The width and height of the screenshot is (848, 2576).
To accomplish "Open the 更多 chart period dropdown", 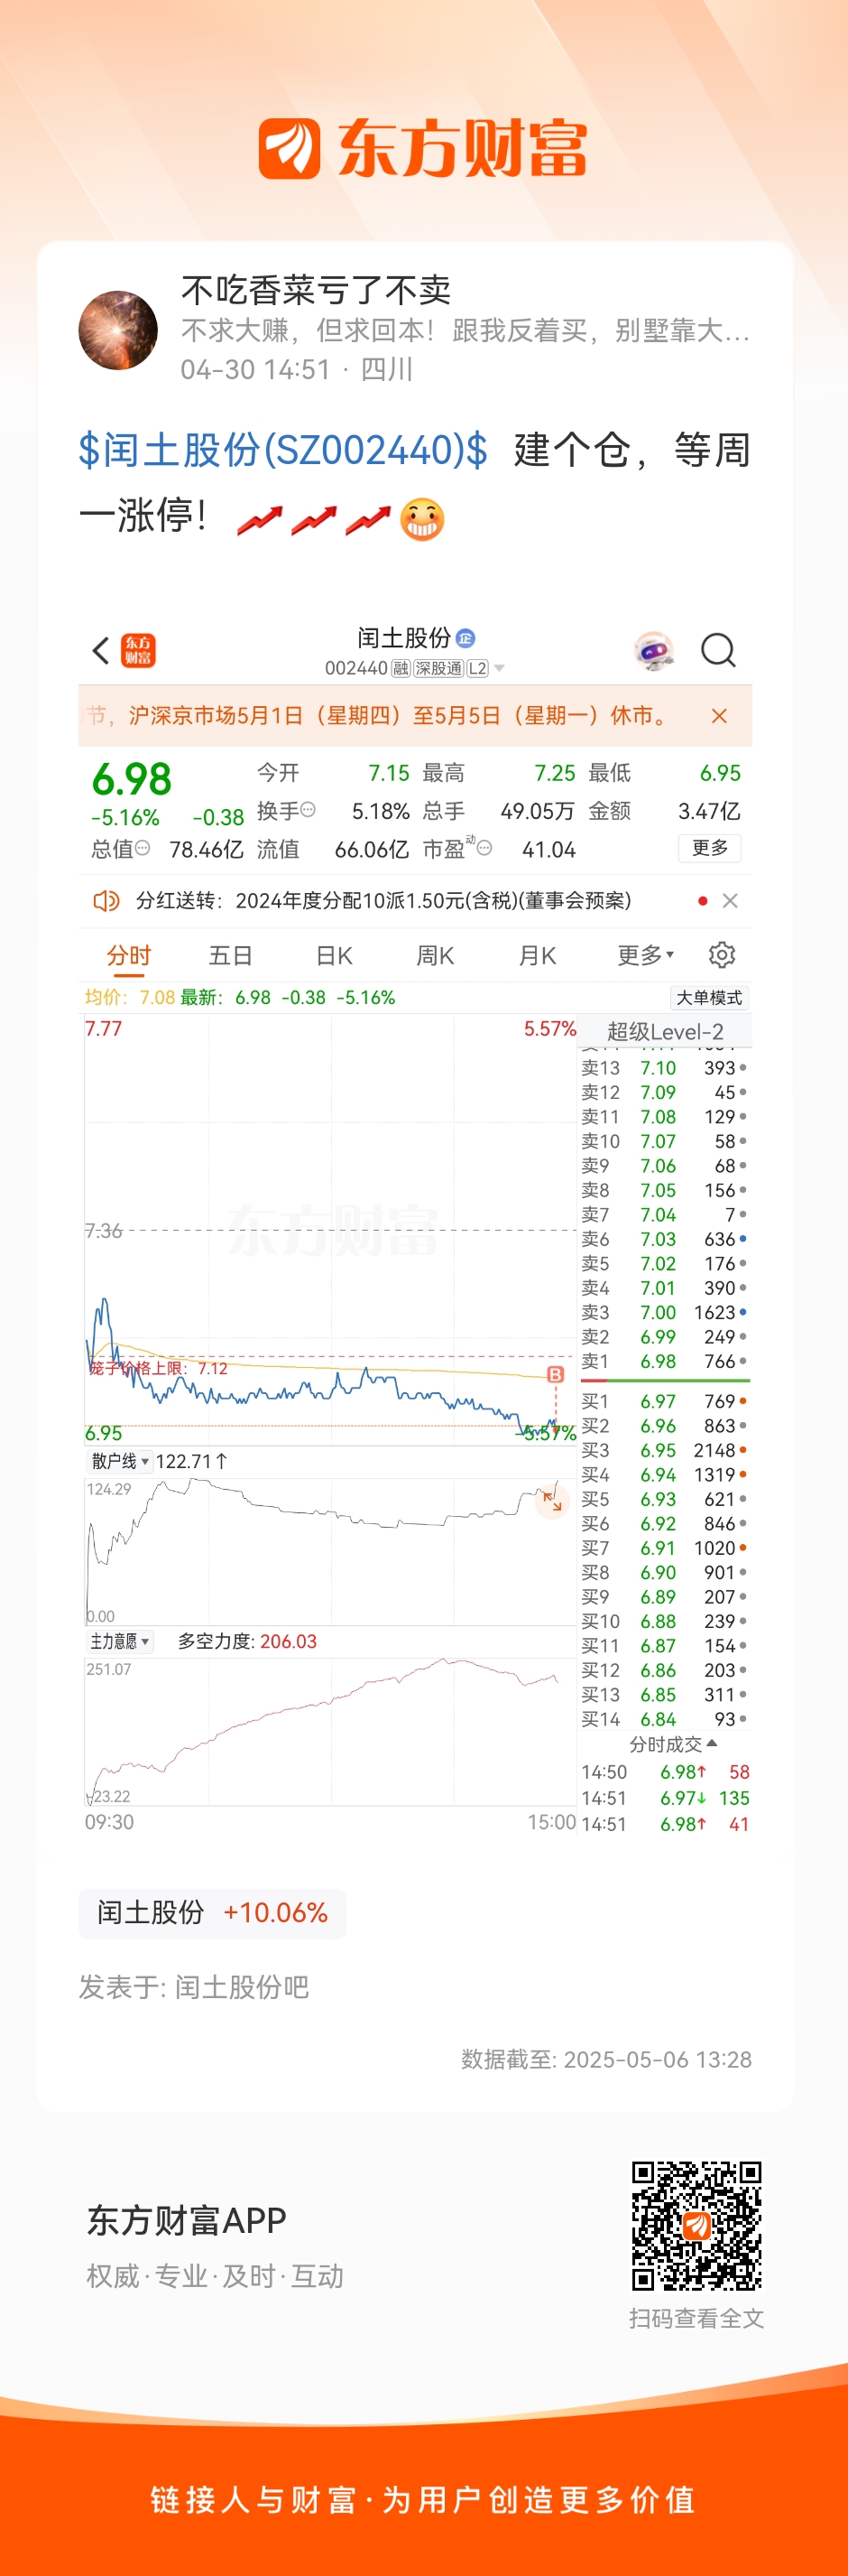I will point(646,956).
